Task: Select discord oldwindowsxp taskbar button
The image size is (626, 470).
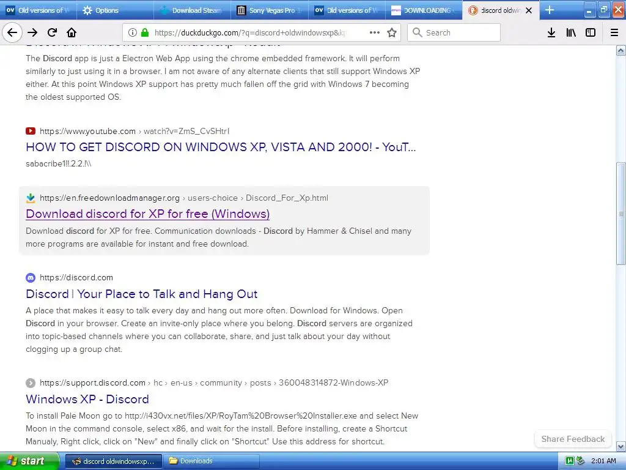Action: (x=113, y=461)
